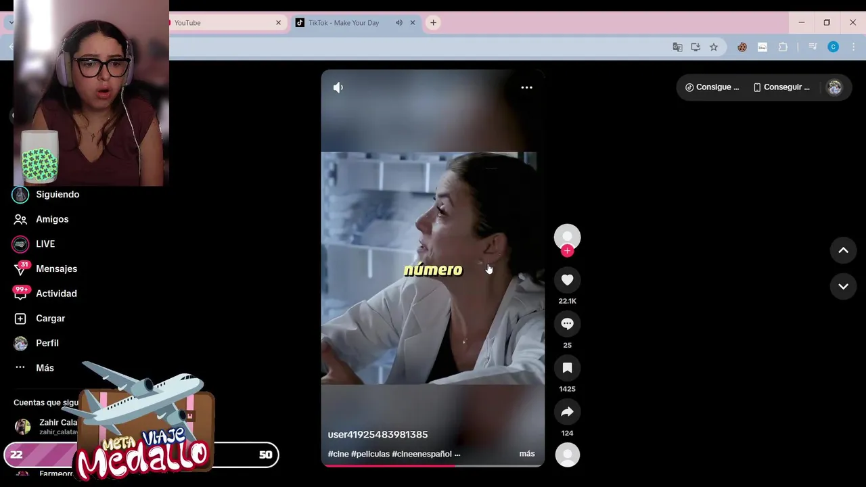Go to the next video with down arrow
This screenshot has height=487, width=866.
[843, 286]
